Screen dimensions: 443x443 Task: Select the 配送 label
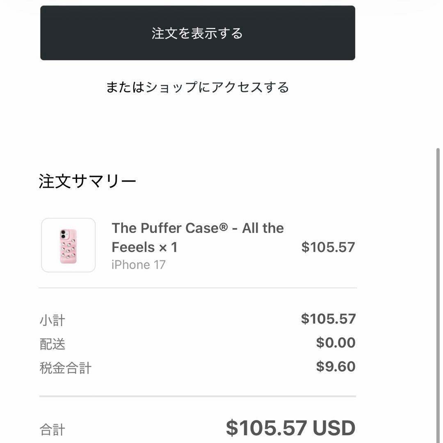[x=52, y=344]
